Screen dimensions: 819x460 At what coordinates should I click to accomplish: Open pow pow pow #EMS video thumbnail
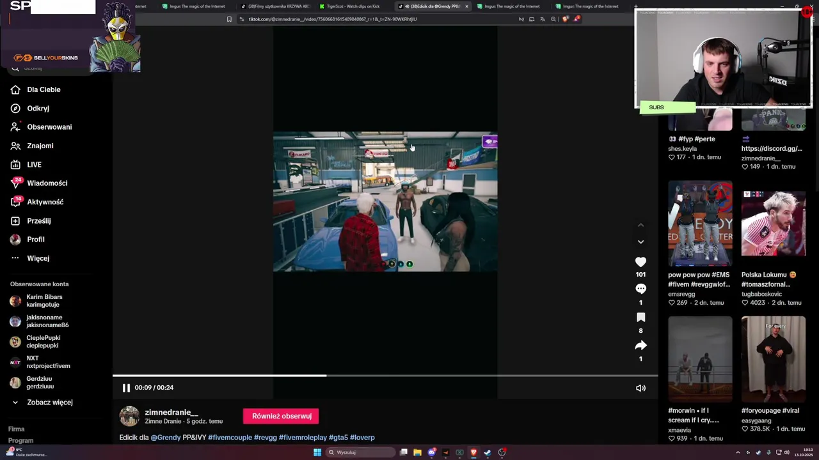pyautogui.click(x=700, y=224)
